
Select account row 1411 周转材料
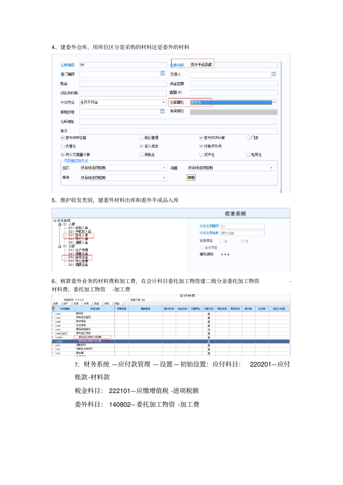click(x=171, y=345)
